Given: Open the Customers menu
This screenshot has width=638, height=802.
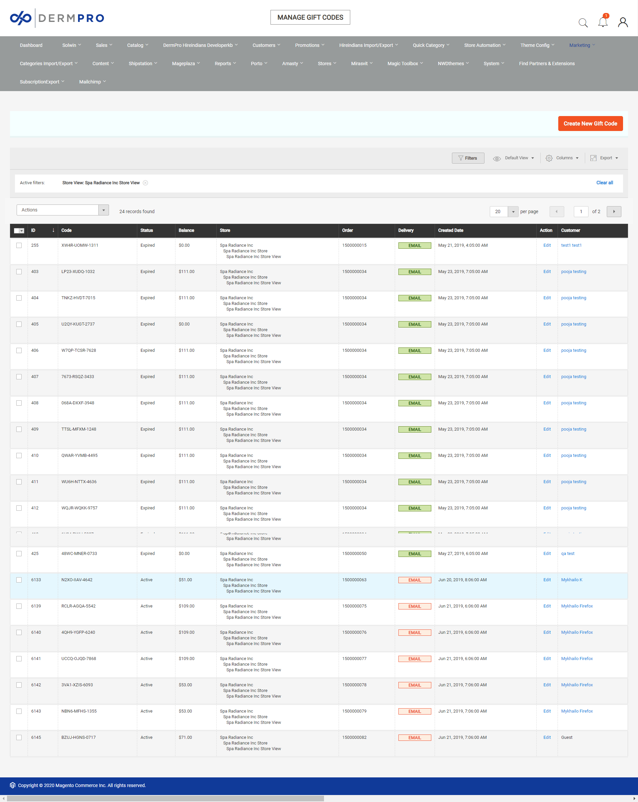Looking at the screenshot, I should click(266, 45).
